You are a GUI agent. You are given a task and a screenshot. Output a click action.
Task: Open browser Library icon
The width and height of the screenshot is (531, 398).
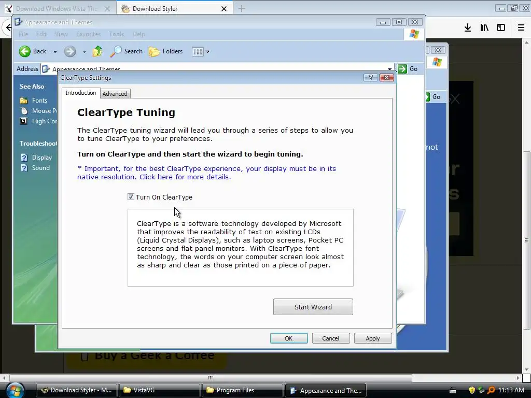pos(484,27)
